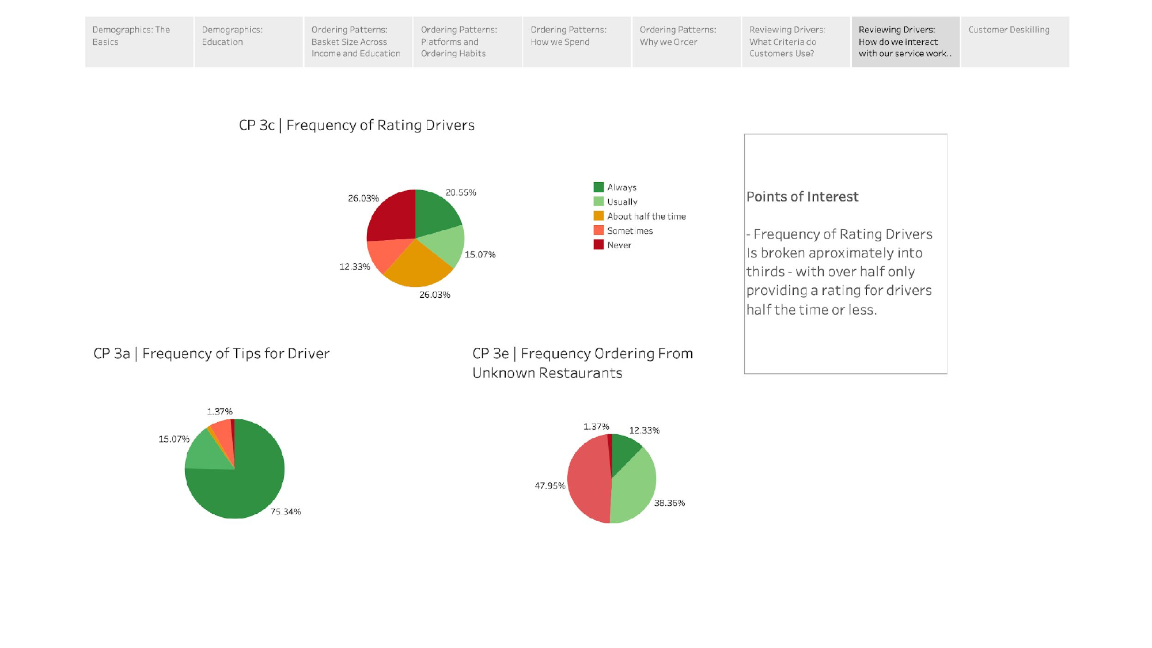Select the 'Ordering Patterns: Basket Size Across Income and Education' tab
This screenshot has width=1152, height=648.
coord(357,41)
